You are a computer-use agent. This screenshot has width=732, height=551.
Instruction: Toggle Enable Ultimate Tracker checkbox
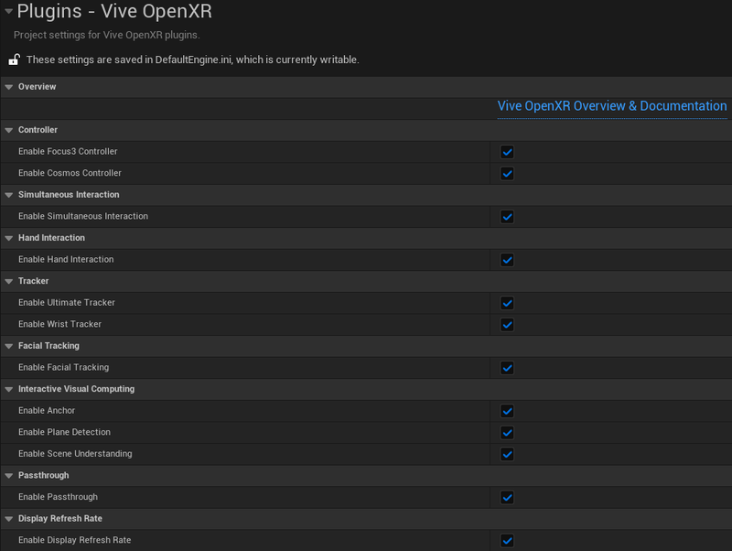507,303
